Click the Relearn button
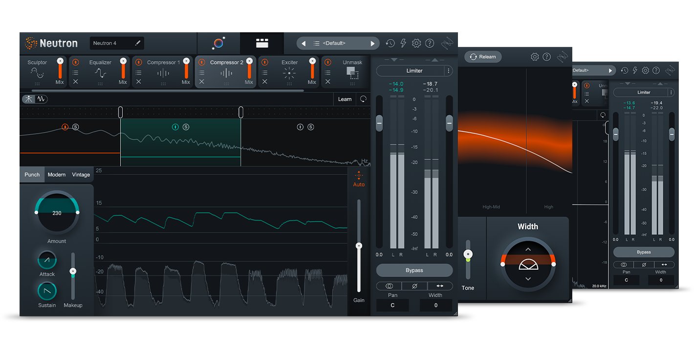Image resolution: width=694 pixels, height=347 pixels. click(x=482, y=57)
